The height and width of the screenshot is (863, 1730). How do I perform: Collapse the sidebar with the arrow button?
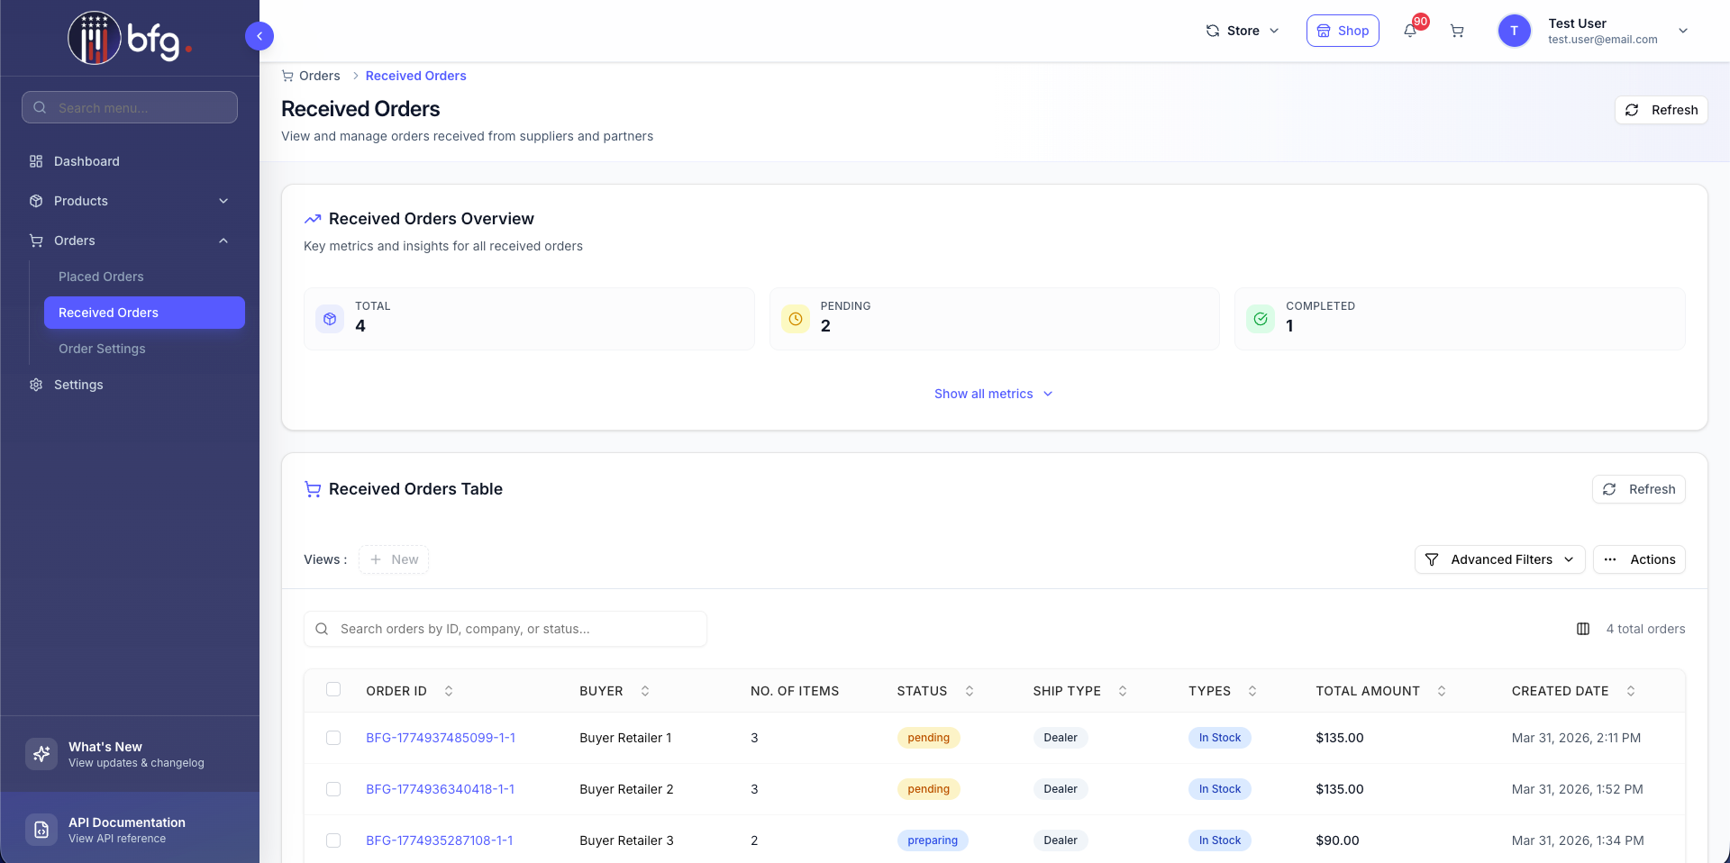259,36
